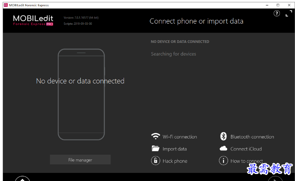Click the Connect iCloud cloud icon

(x=223, y=149)
